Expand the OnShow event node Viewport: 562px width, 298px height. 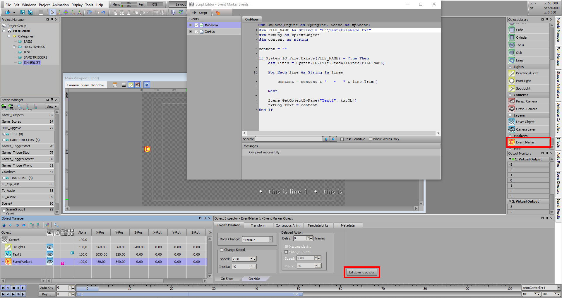pos(191,25)
